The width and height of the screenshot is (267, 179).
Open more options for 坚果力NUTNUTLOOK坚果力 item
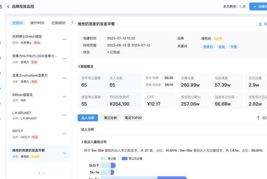point(64,59)
